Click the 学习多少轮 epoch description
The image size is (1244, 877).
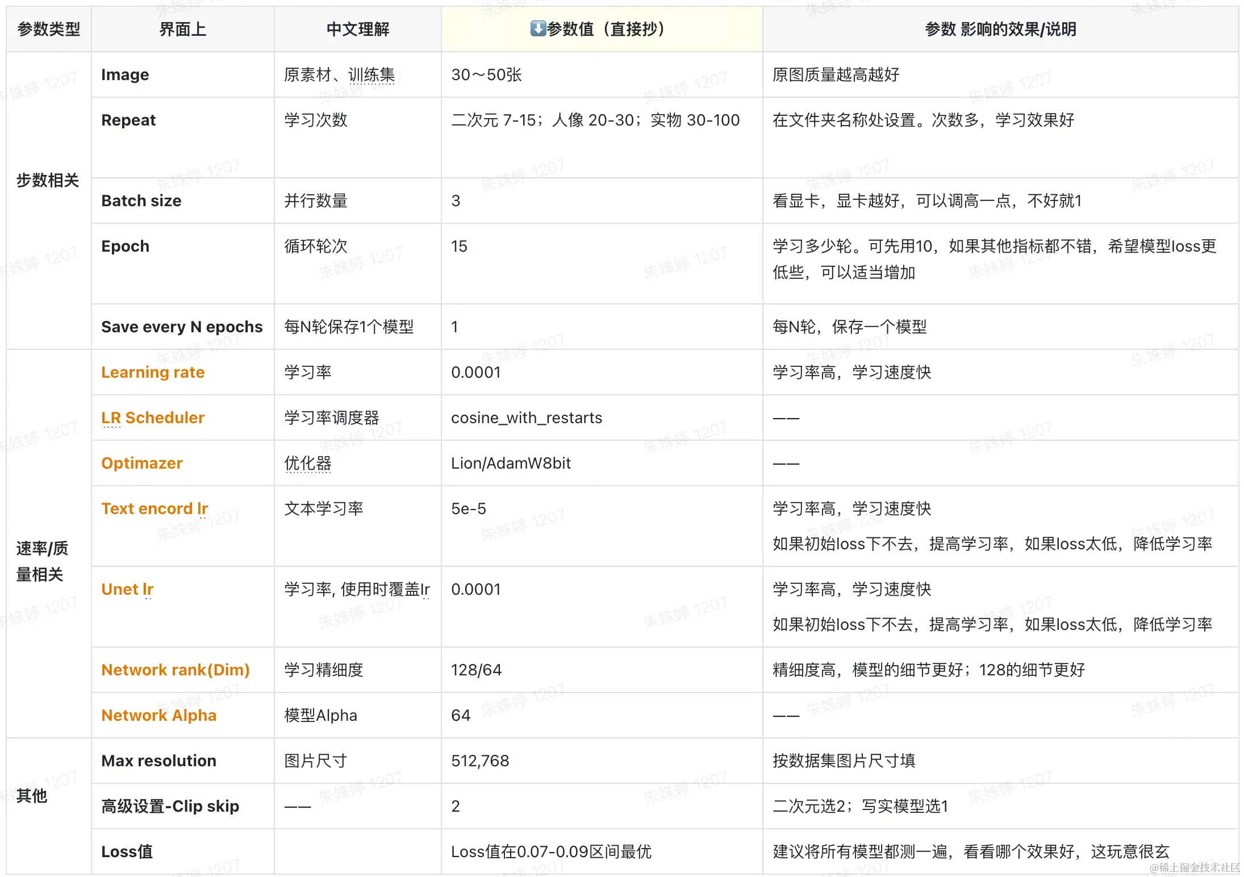point(994,259)
